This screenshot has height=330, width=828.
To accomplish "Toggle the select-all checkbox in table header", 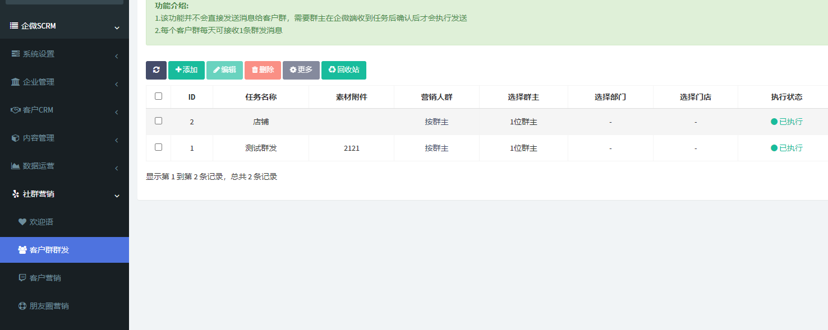I will [x=158, y=96].
